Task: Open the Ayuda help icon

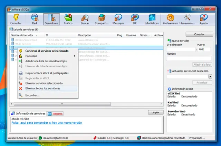Action: pos(204,20)
